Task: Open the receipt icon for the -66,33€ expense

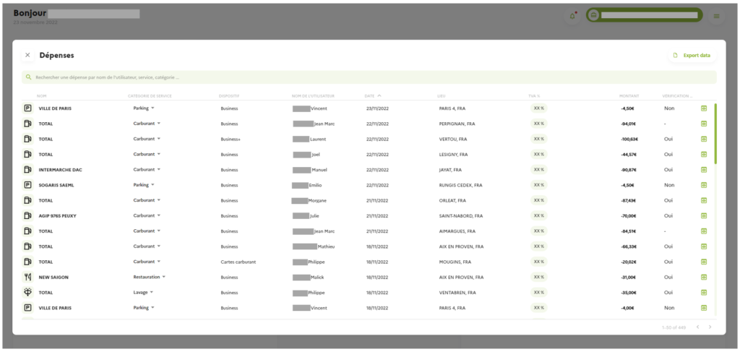Action: pyautogui.click(x=704, y=246)
